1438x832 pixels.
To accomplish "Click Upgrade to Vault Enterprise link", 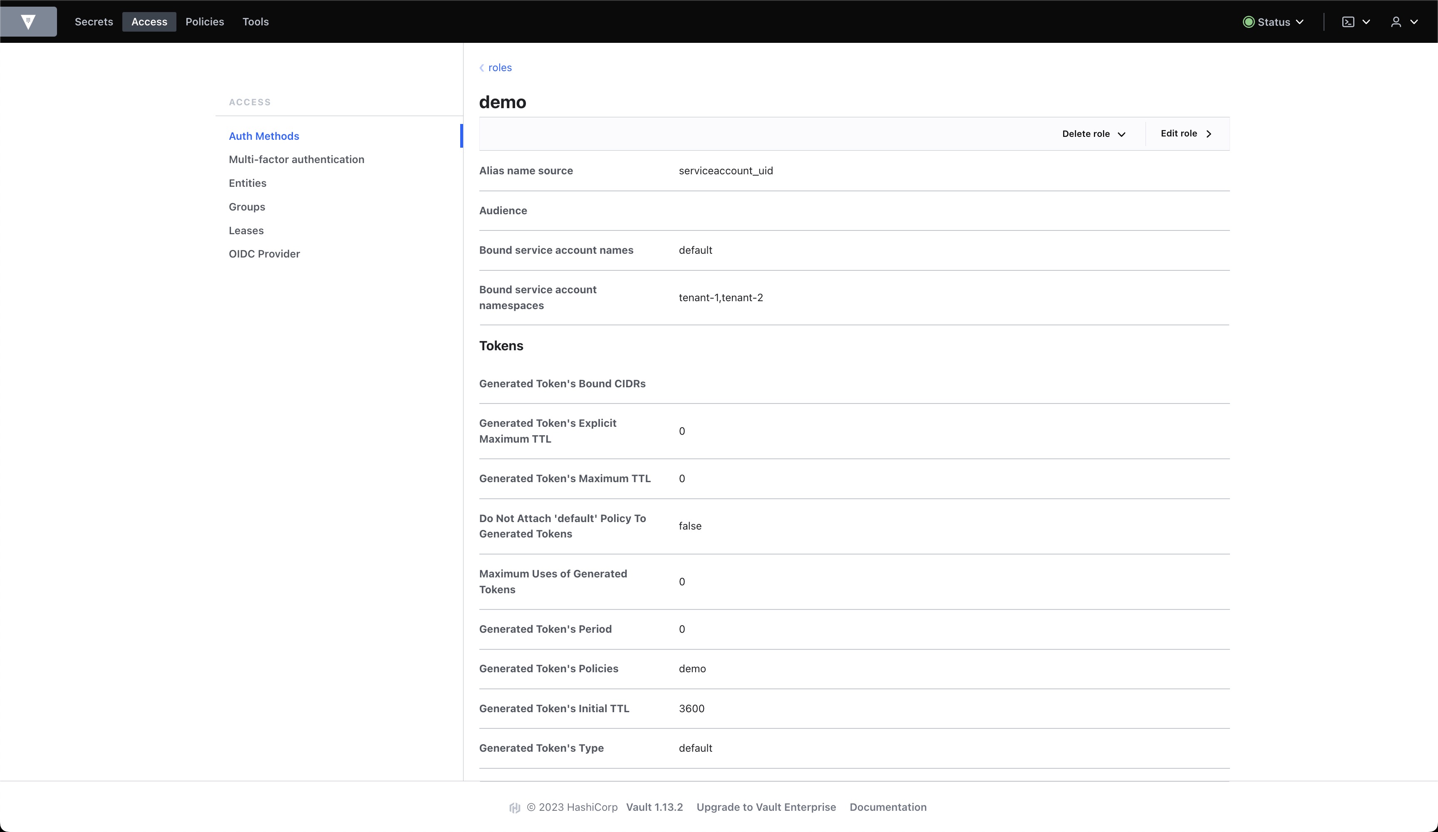I will click(x=766, y=807).
